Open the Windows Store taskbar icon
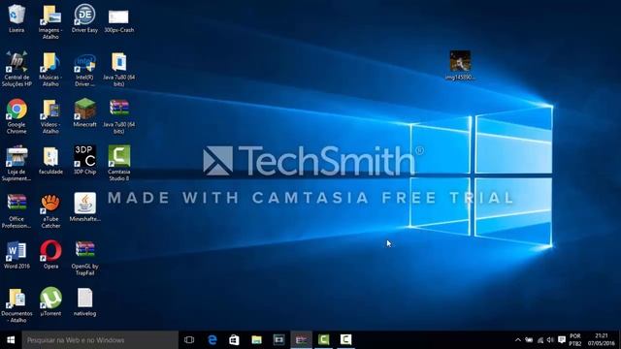 coord(234,340)
